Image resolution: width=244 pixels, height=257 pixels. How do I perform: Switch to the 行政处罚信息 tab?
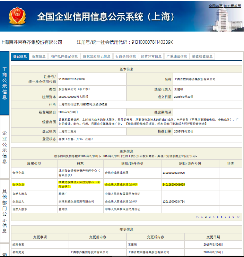point(126,57)
